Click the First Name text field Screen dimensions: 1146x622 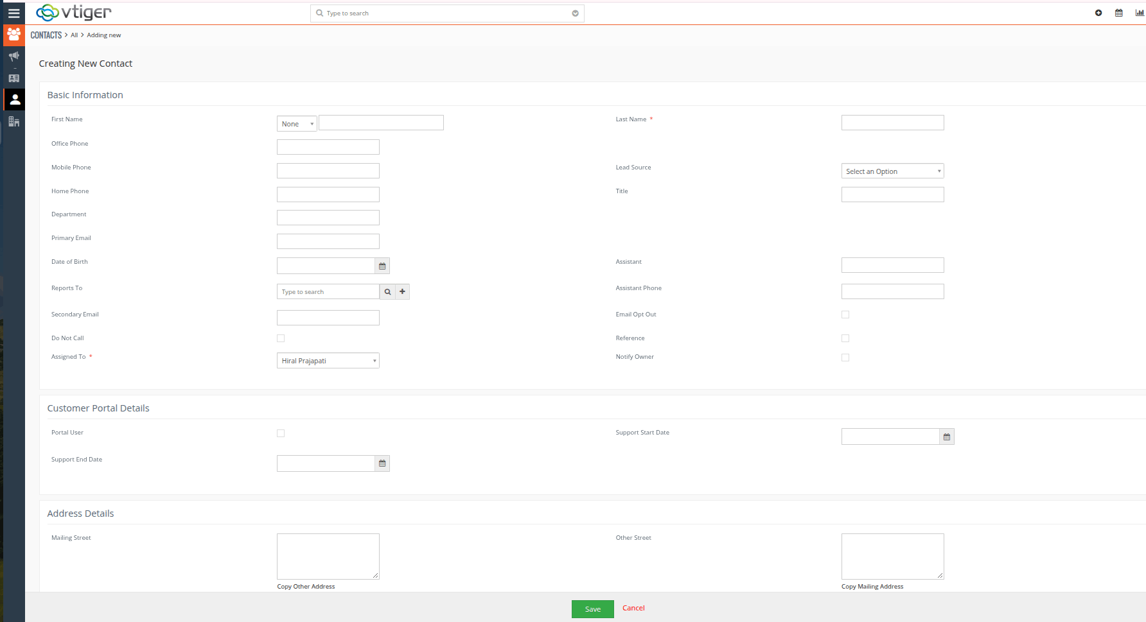click(381, 123)
